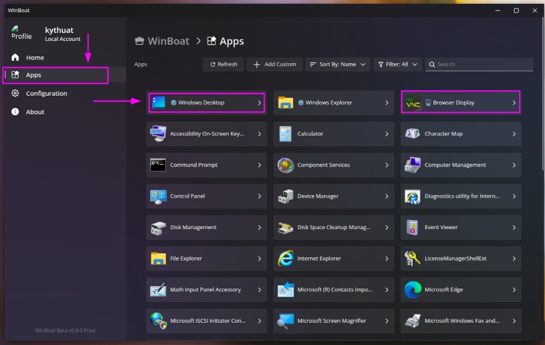Click the Computer Management icon

(x=412, y=165)
